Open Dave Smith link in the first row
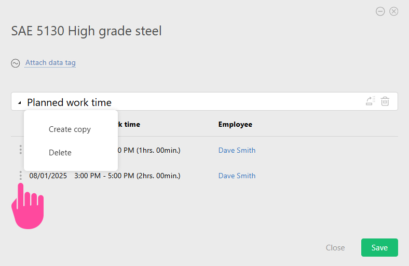Image resolution: width=409 pixels, height=266 pixels. 237,150
